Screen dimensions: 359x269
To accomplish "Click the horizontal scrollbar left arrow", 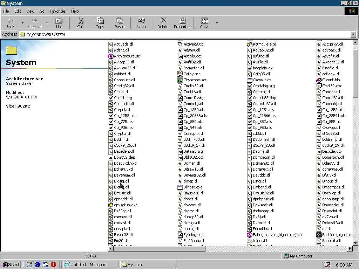I will tap(111, 248).
